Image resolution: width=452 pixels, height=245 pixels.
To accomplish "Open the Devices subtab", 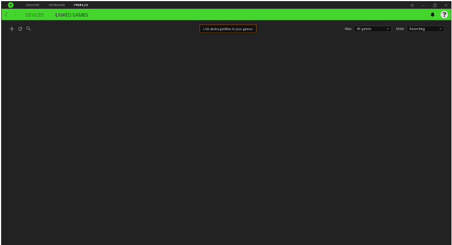I will click(34, 15).
